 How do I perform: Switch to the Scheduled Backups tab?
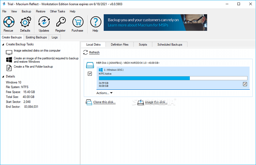tap(169, 44)
